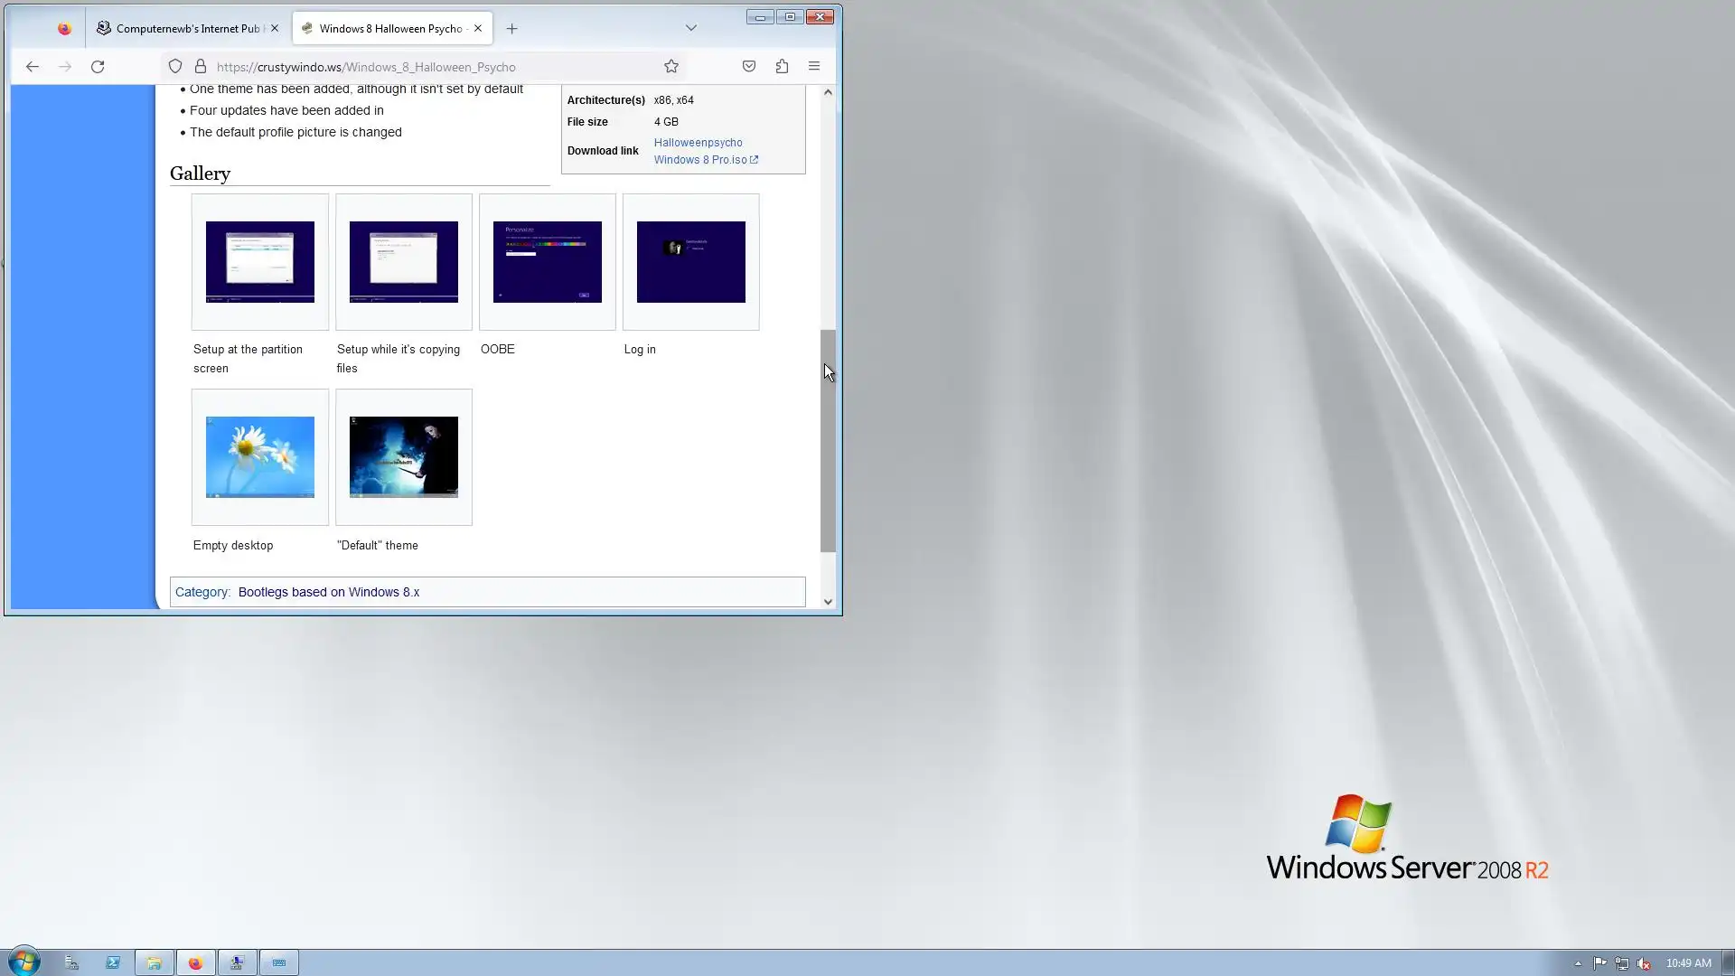Screen dimensions: 1735x976
Task: Open the Firefox hamburger application menu
Action: 814,66
